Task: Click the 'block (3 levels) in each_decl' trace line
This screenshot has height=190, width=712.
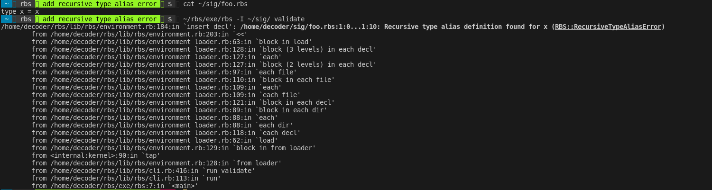Action: pyautogui.click(x=204, y=49)
